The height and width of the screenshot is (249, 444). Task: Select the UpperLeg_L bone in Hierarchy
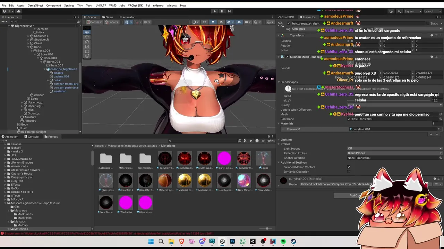[35, 102]
